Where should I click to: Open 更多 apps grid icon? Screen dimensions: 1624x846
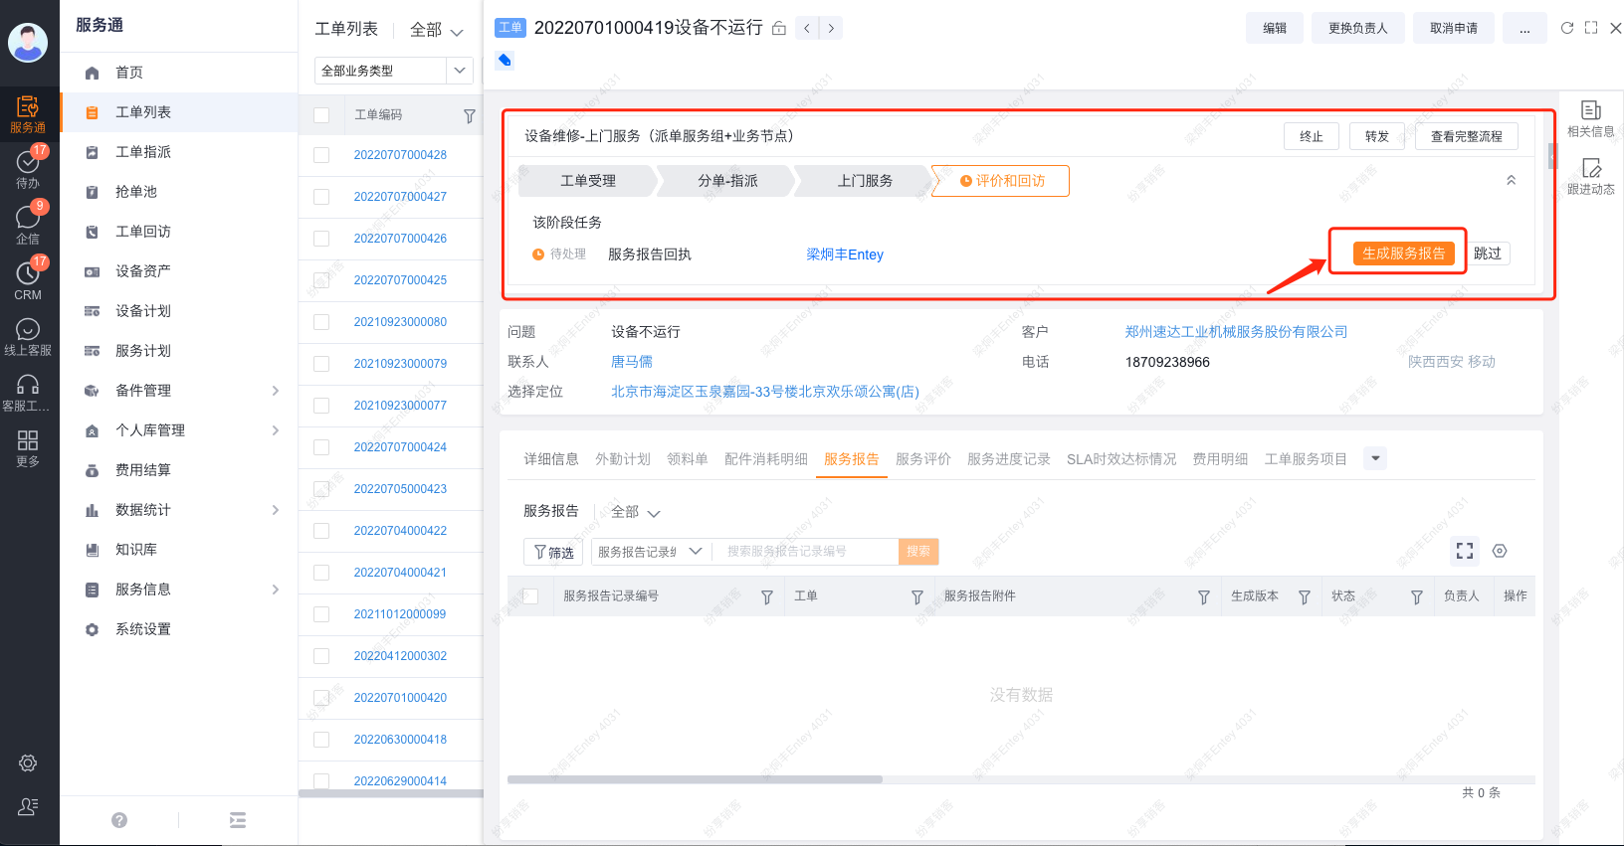(28, 447)
